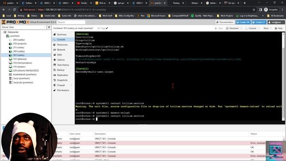Click the browser address bar
Viewport: 286px width, 161px height.
point(135,10)
